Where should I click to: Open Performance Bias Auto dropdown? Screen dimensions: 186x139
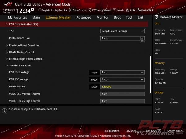(x=122, y=38)
